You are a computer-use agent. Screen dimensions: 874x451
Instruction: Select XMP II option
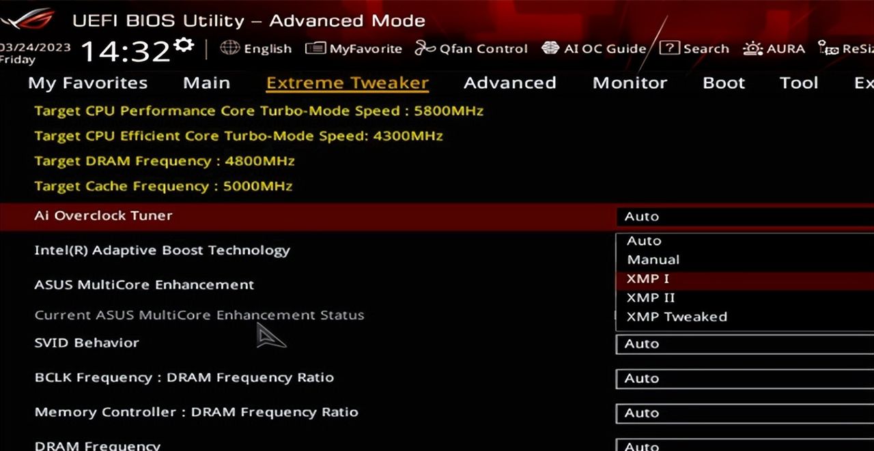(744, 297)
